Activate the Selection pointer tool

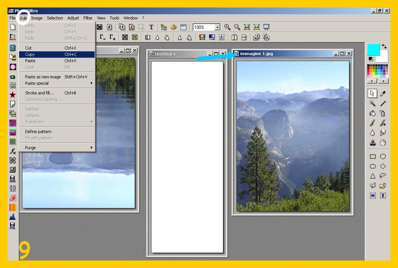(x=373, y=93)
